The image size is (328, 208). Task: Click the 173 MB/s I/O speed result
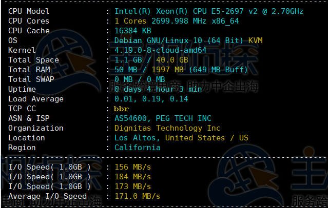(x=132, y=186)
